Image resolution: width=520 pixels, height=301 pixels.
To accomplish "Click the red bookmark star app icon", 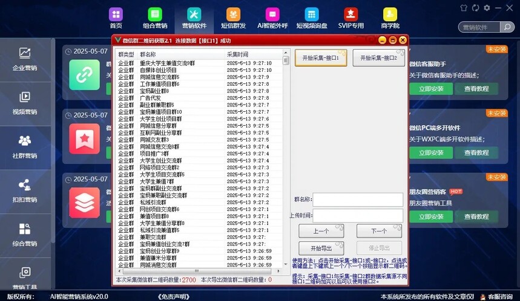I will tap(84, 139).
